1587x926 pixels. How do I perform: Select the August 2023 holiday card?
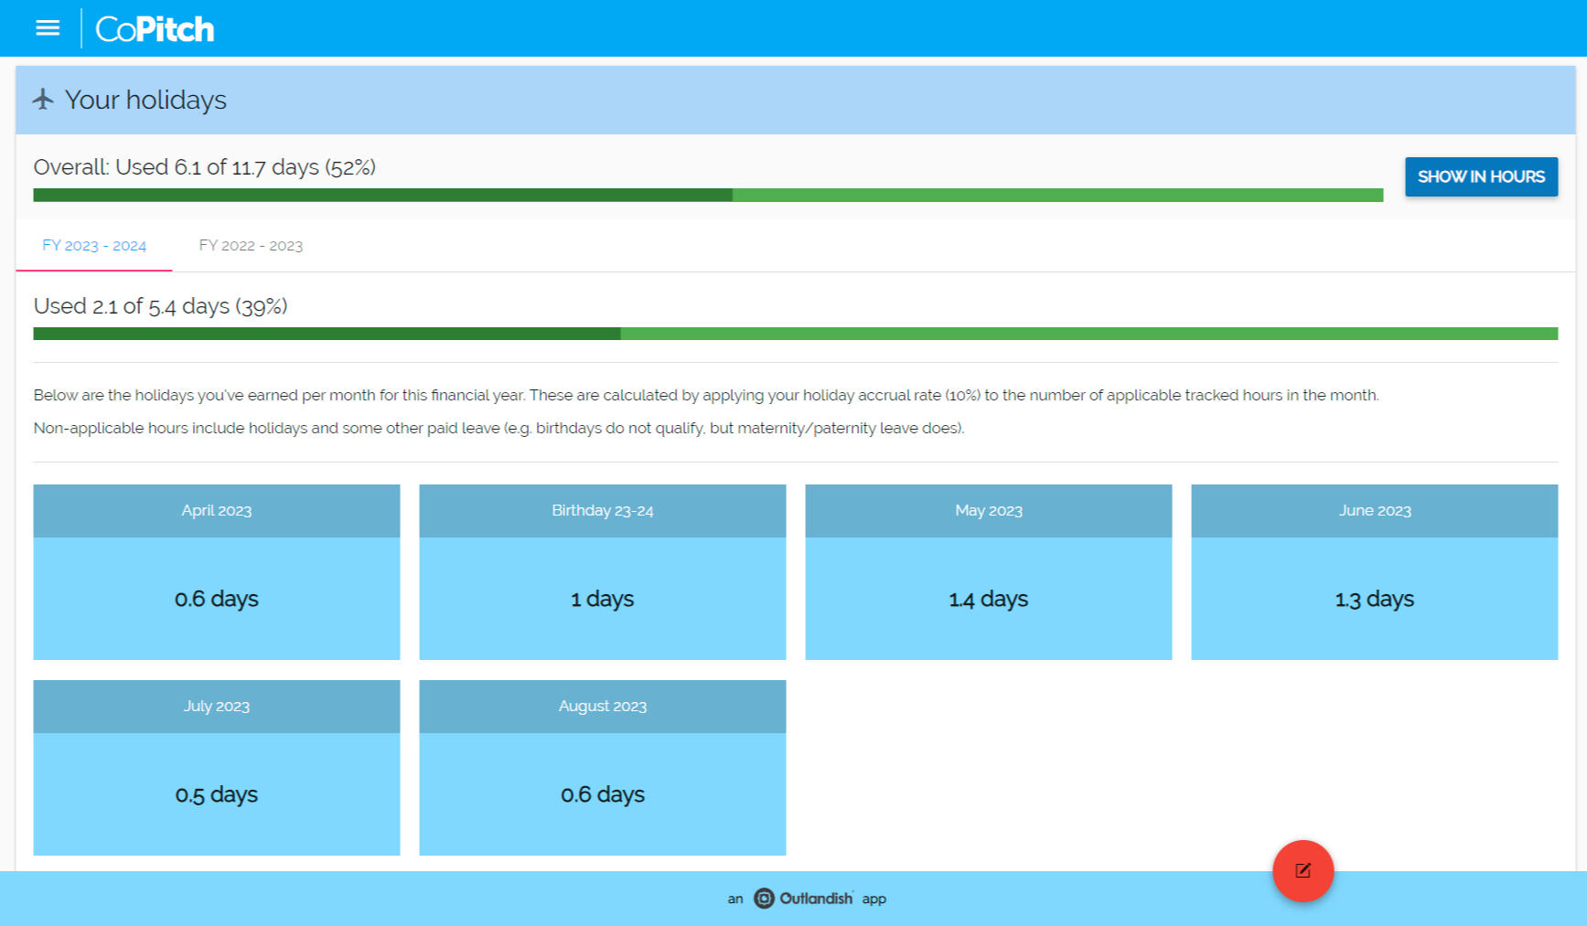[x=602, y=768]
